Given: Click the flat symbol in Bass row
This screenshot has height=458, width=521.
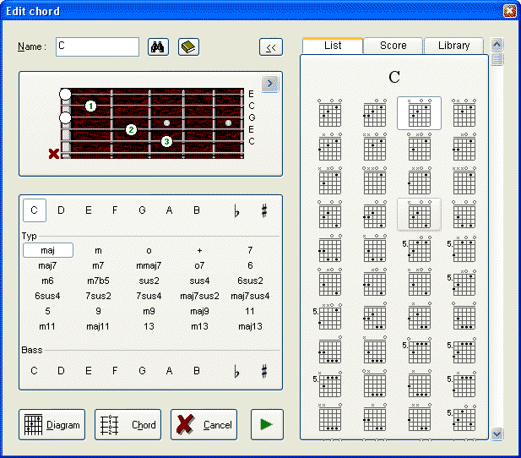Looking at the screenshot, I should click(236, 370).
